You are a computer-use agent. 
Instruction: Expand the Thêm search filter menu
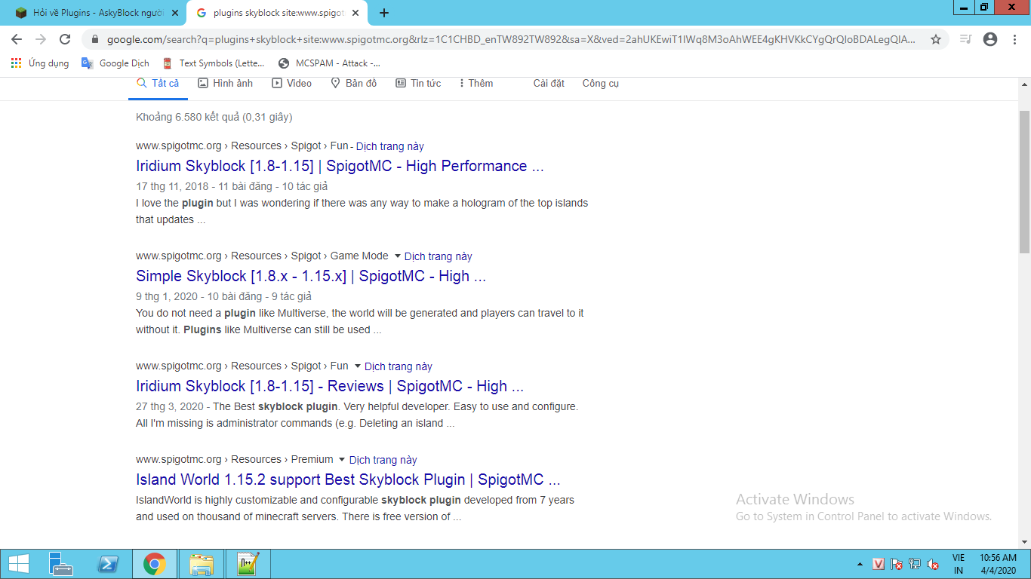(x=476, y=83)
